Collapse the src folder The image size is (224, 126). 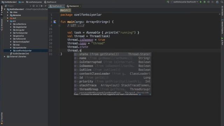(8, 21)
